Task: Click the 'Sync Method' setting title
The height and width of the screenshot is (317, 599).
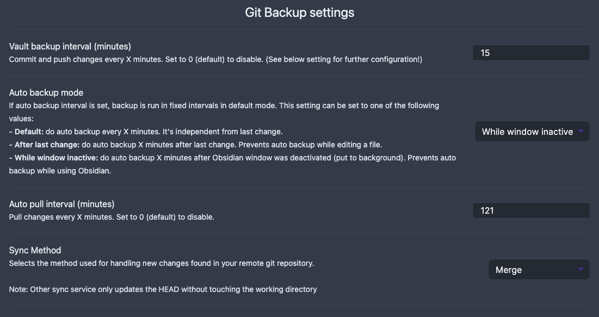Action: 35,250
